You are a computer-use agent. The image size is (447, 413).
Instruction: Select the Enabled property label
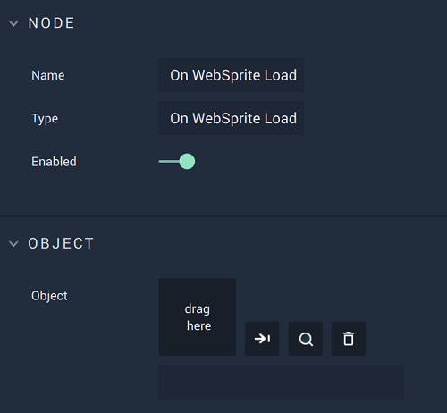(54, 162)
